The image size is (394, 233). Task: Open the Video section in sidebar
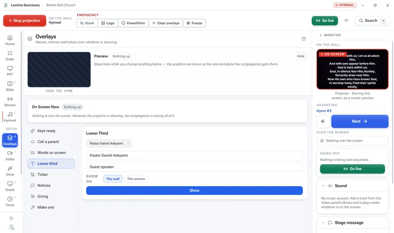(10, 156)
